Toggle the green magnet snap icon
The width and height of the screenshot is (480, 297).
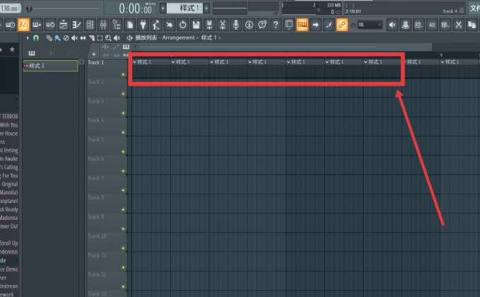(x=36, y=38)
